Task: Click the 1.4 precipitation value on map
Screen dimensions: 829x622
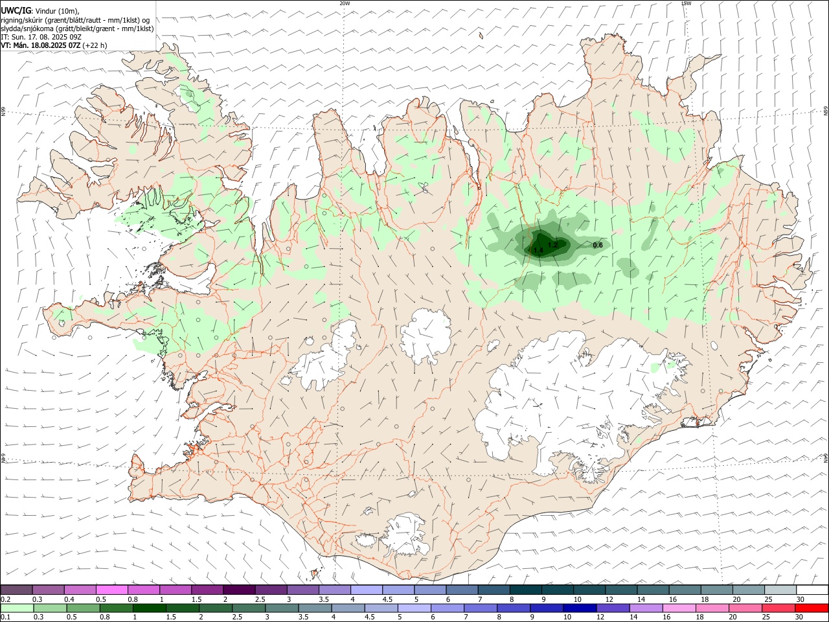Action: [x=538, y=250]
